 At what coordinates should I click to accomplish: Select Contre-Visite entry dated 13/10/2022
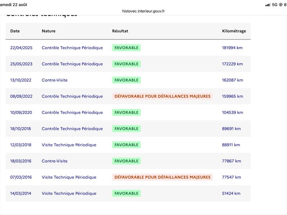point(55,80)
